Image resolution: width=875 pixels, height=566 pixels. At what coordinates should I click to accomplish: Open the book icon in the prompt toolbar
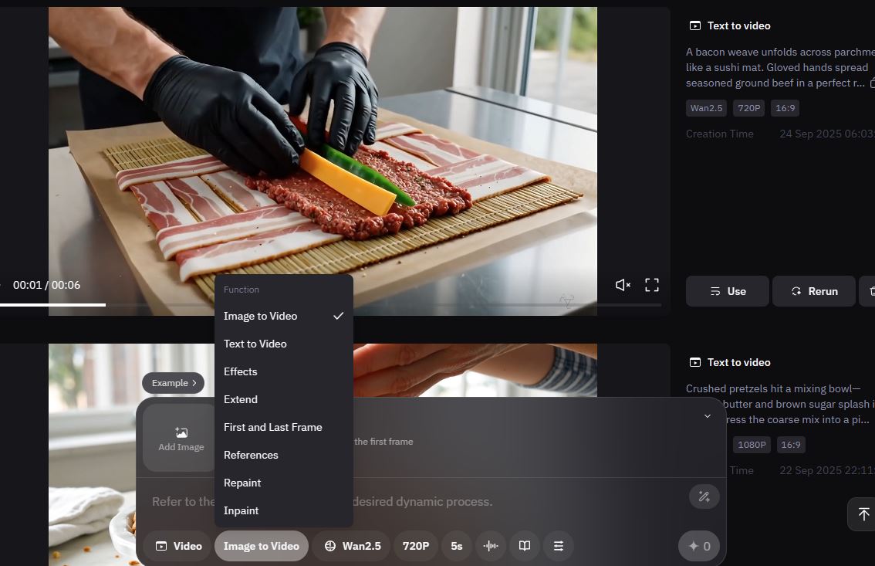pos(525,546)
